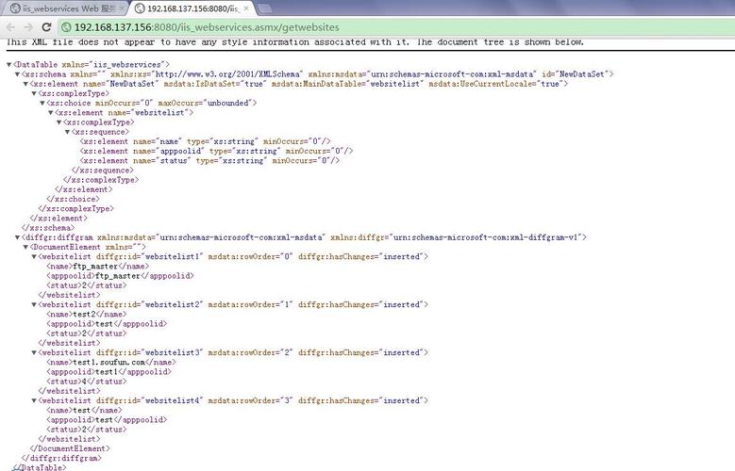Collapse the DocumentElement node

(25, 247)
